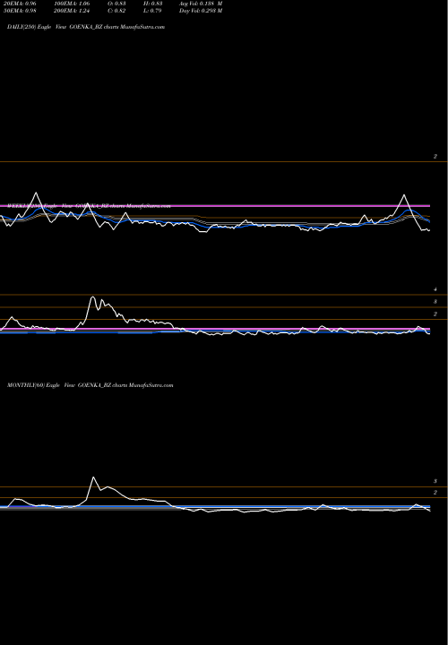Click the weekly chart axis label 3

point(435,302)
